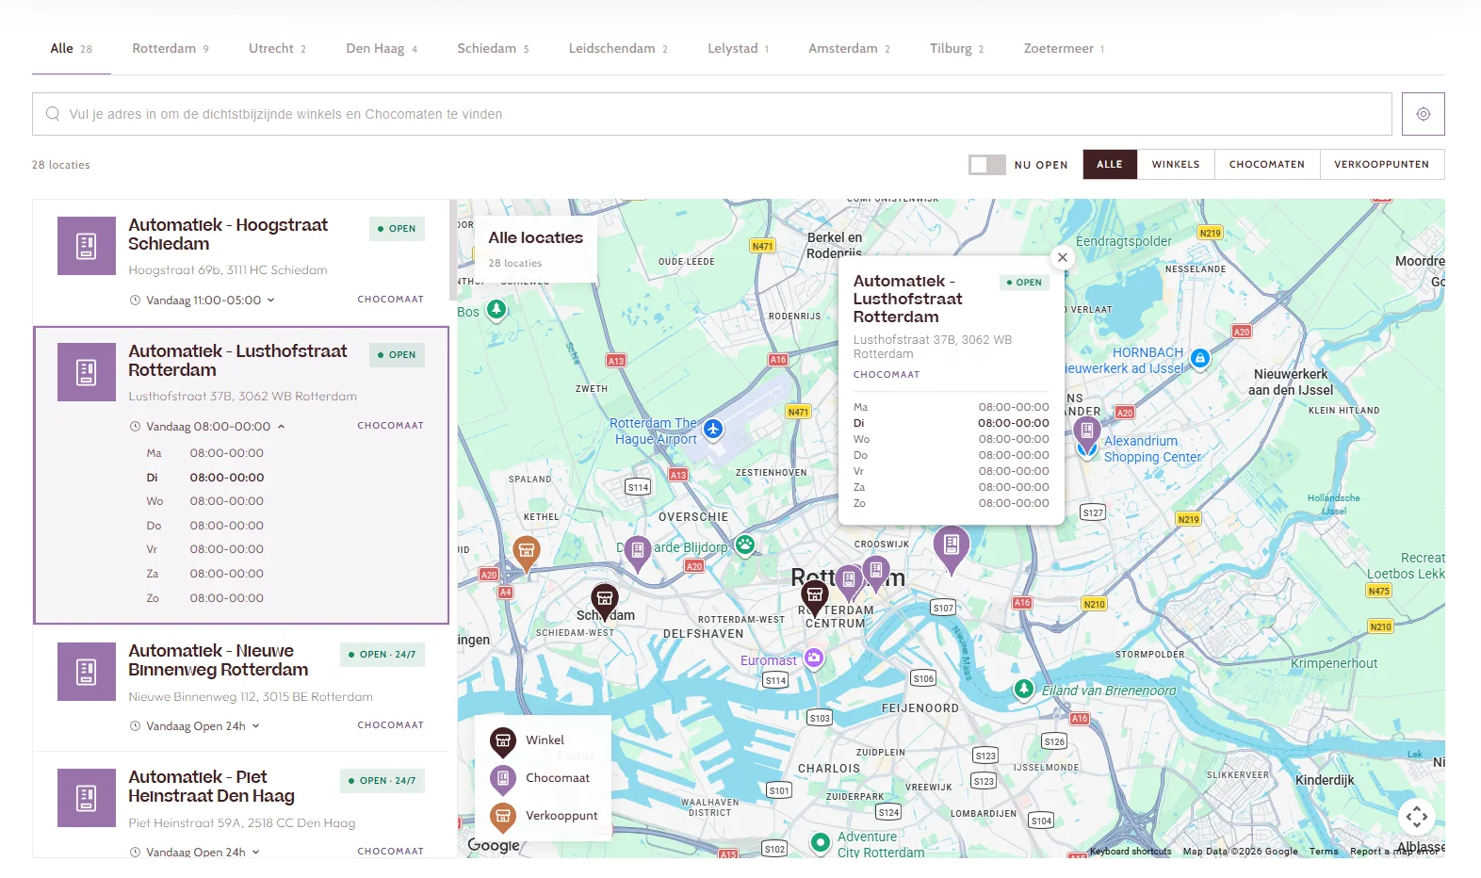This screenshot has width=1481, height=878.
Task: Open Google Maps Terms link
Action: click(1324, 852)
